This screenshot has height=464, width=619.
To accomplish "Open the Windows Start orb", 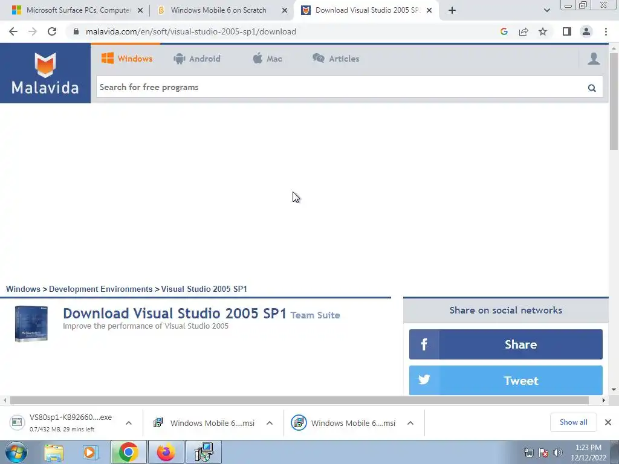I will coord(16,452).
